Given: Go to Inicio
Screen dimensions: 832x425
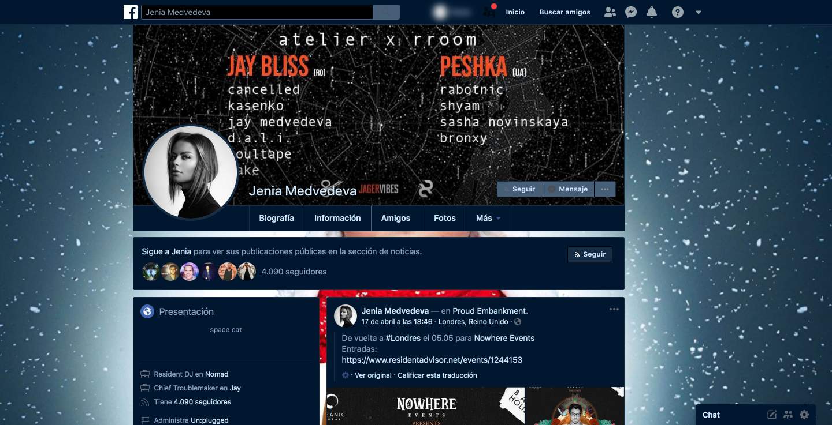Looking at the screenshot, I should (515, 12).
